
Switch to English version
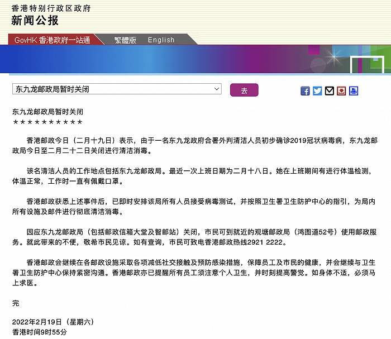point(161,40)
